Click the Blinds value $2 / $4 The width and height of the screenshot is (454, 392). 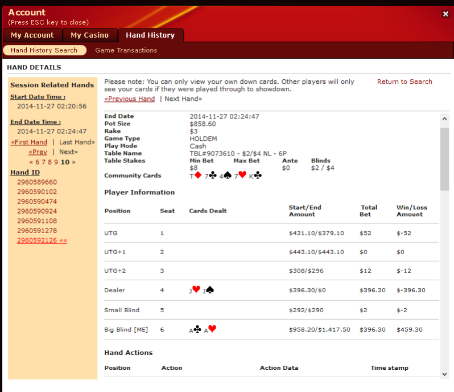[x=323, y=168]
